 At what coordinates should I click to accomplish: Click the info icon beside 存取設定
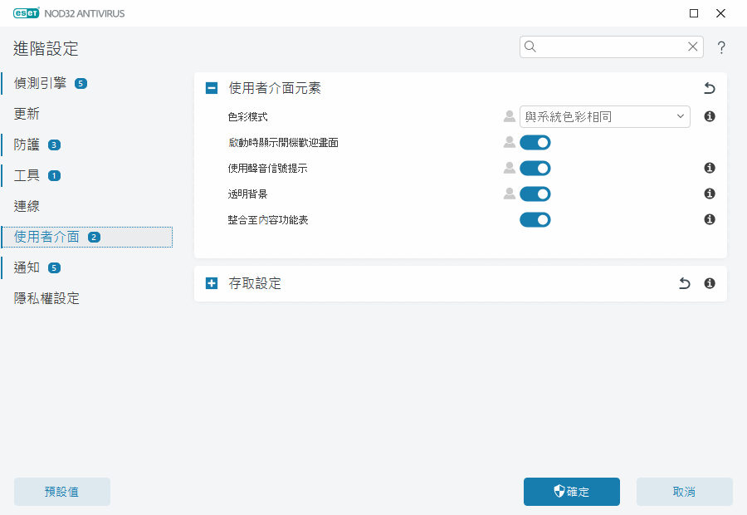tap(709, 283)
